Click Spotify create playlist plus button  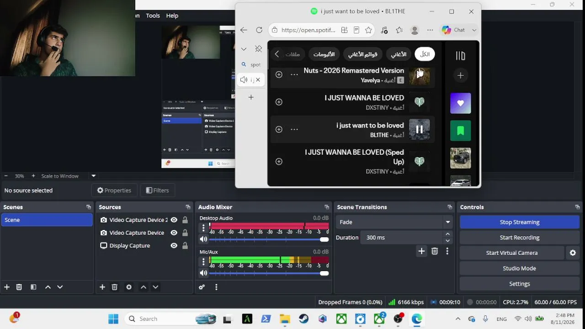coord(460,75)
